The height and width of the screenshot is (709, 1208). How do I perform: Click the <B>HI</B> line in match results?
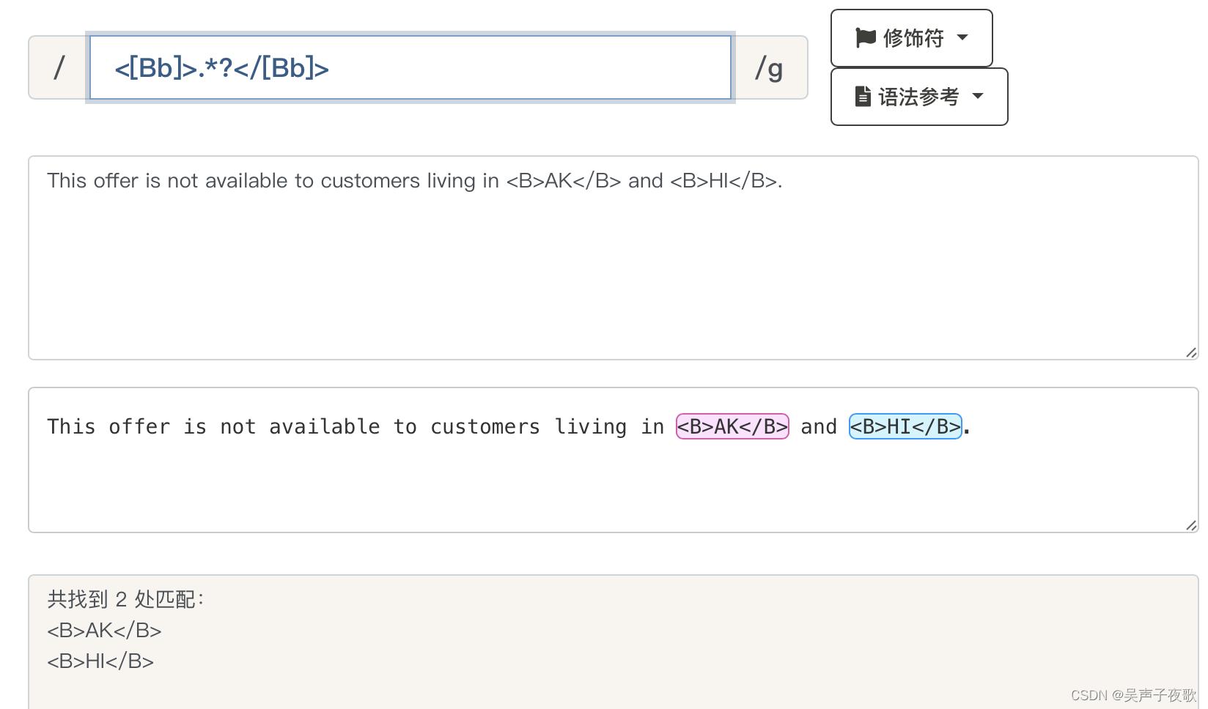(100, 661)
